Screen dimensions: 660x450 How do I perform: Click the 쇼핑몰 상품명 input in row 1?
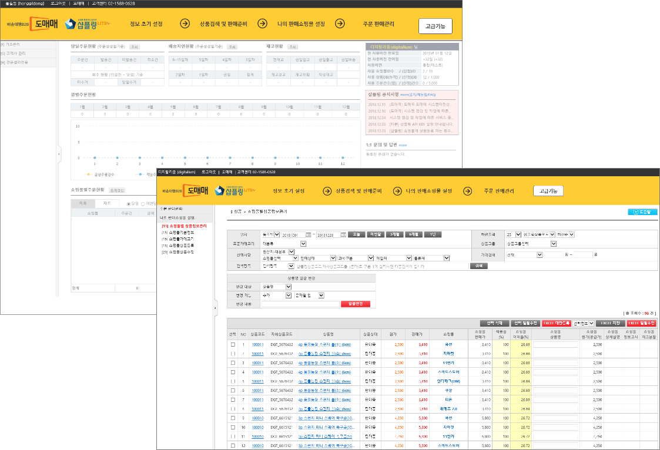tap(555, 344)
